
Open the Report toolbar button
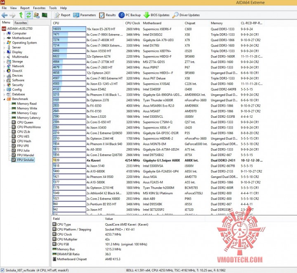tap(62, 15)
